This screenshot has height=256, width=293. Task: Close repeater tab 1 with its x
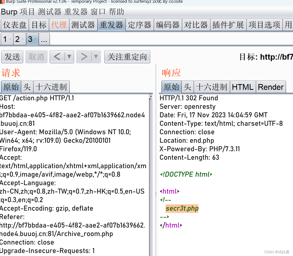(10, 39)
